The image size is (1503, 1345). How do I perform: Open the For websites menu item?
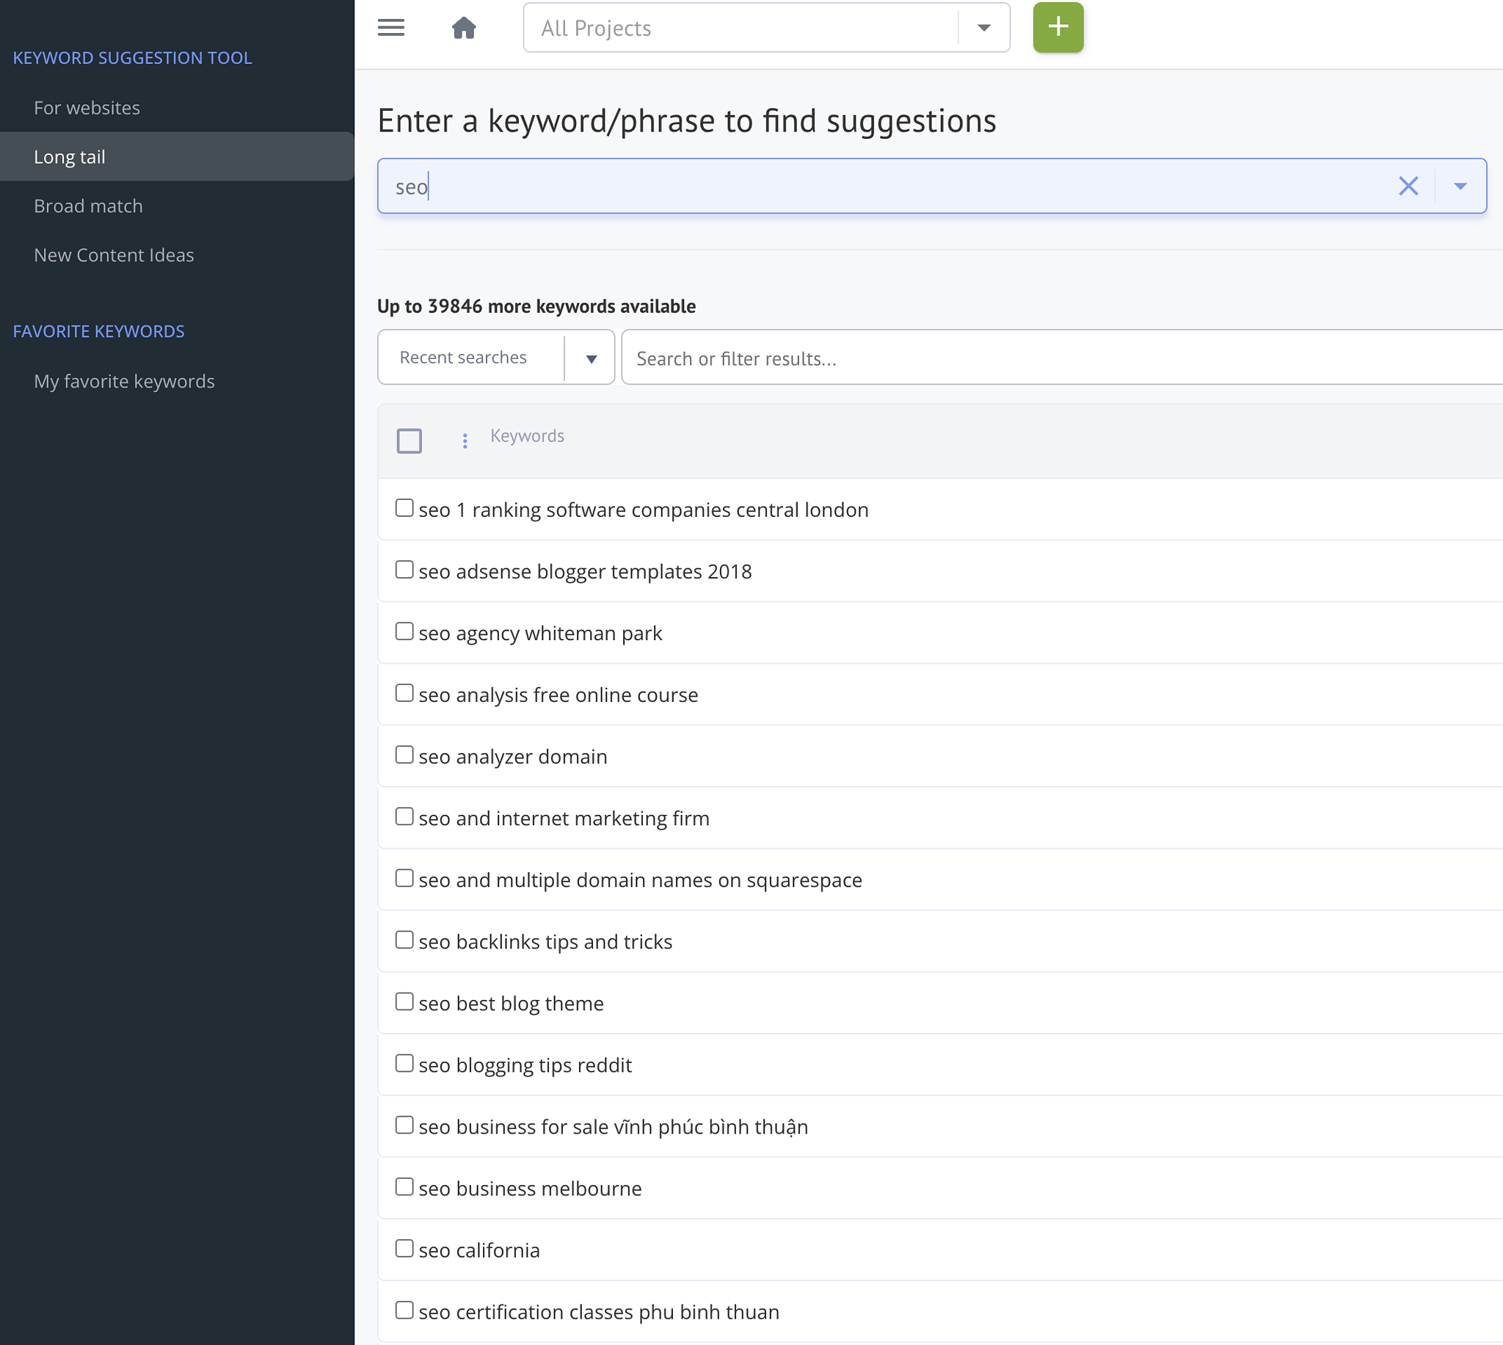[87, 108]
